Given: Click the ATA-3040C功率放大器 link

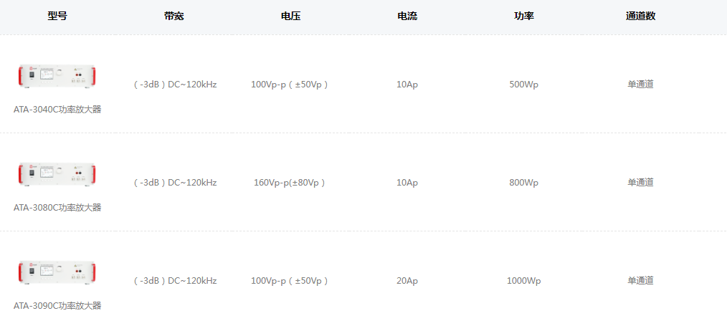Looking at the screenshot, I should [57, 110].
